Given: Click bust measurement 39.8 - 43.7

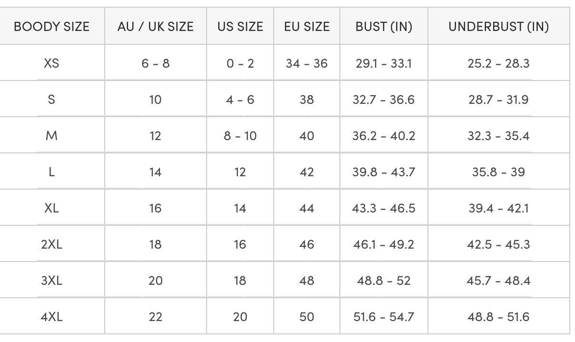Looking at the screenshot, I should [x=384, y=172].
